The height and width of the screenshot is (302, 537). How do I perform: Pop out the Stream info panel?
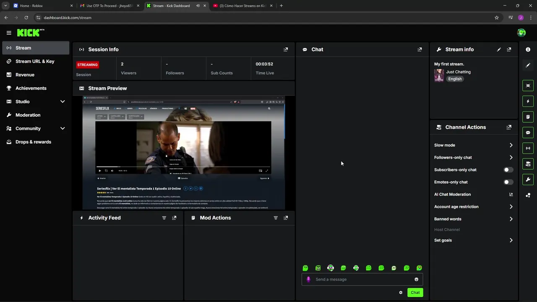509,49
